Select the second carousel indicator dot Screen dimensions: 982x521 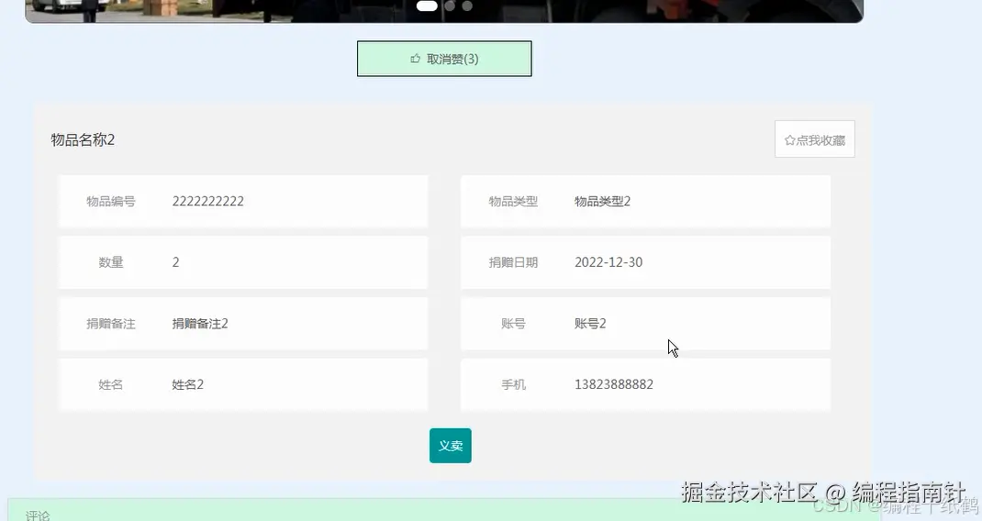point(450,6)
